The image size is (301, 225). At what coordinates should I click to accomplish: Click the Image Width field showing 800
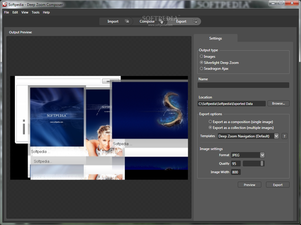(236, 172)
